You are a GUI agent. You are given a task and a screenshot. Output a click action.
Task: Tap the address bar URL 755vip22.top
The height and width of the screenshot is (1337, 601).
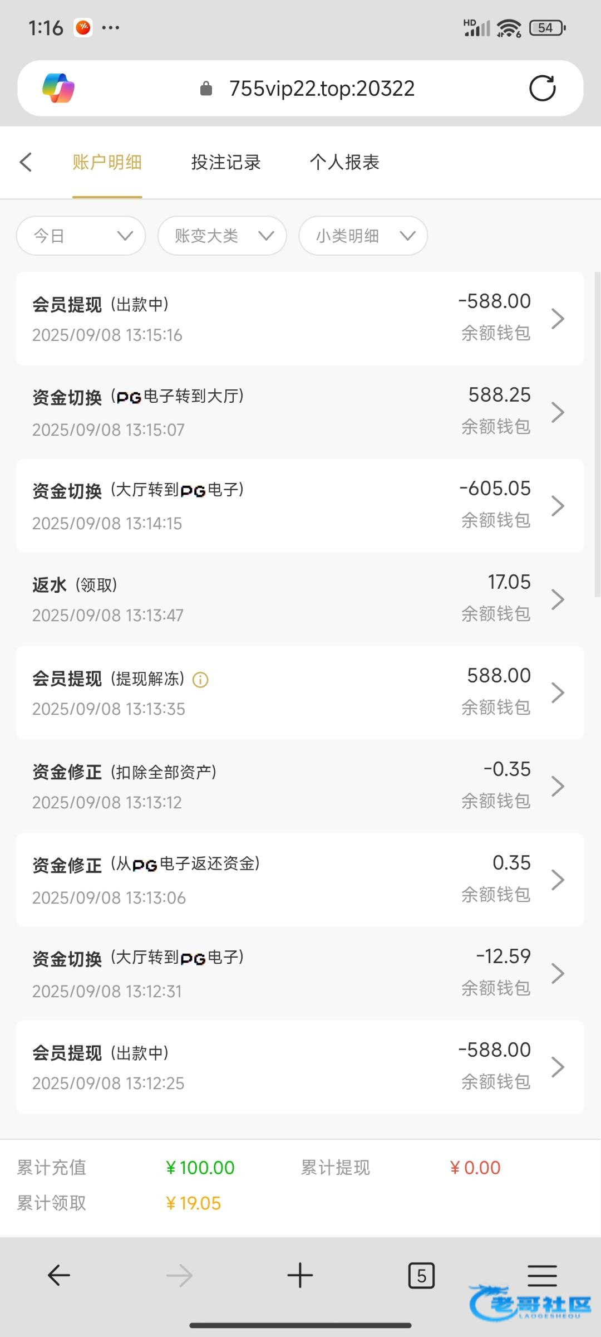tap(322, 88)
